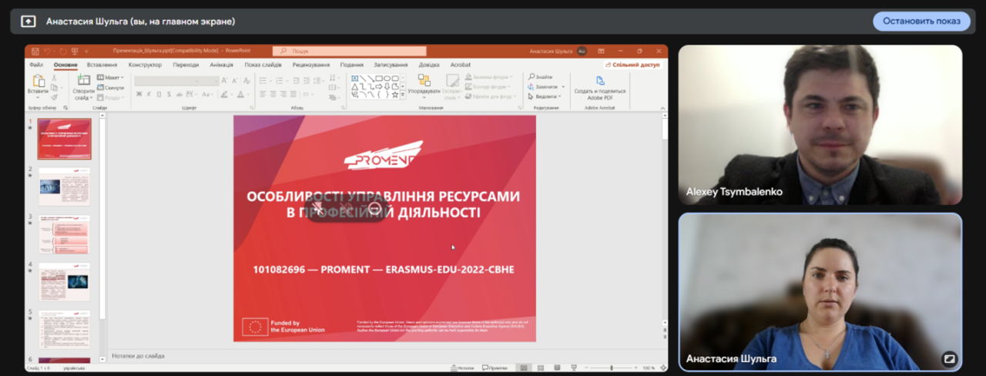This screenshot has height=376, width=986.
Task: Click Создать и поделиться Adobe PDF icon
Action: (x=600, y=81)
